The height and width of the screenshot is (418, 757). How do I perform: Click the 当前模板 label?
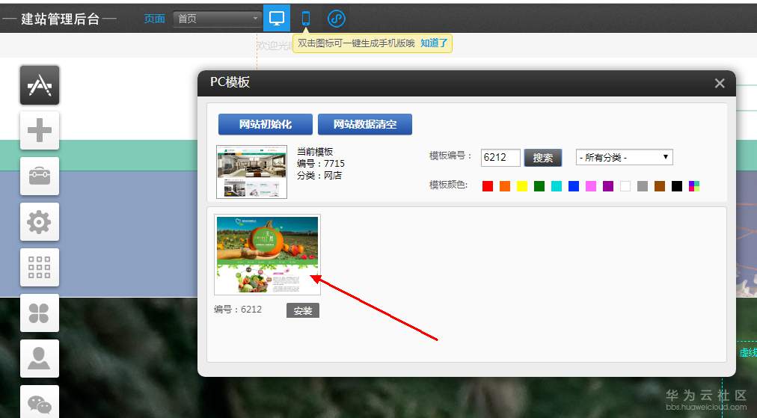(x=315, y=152)
